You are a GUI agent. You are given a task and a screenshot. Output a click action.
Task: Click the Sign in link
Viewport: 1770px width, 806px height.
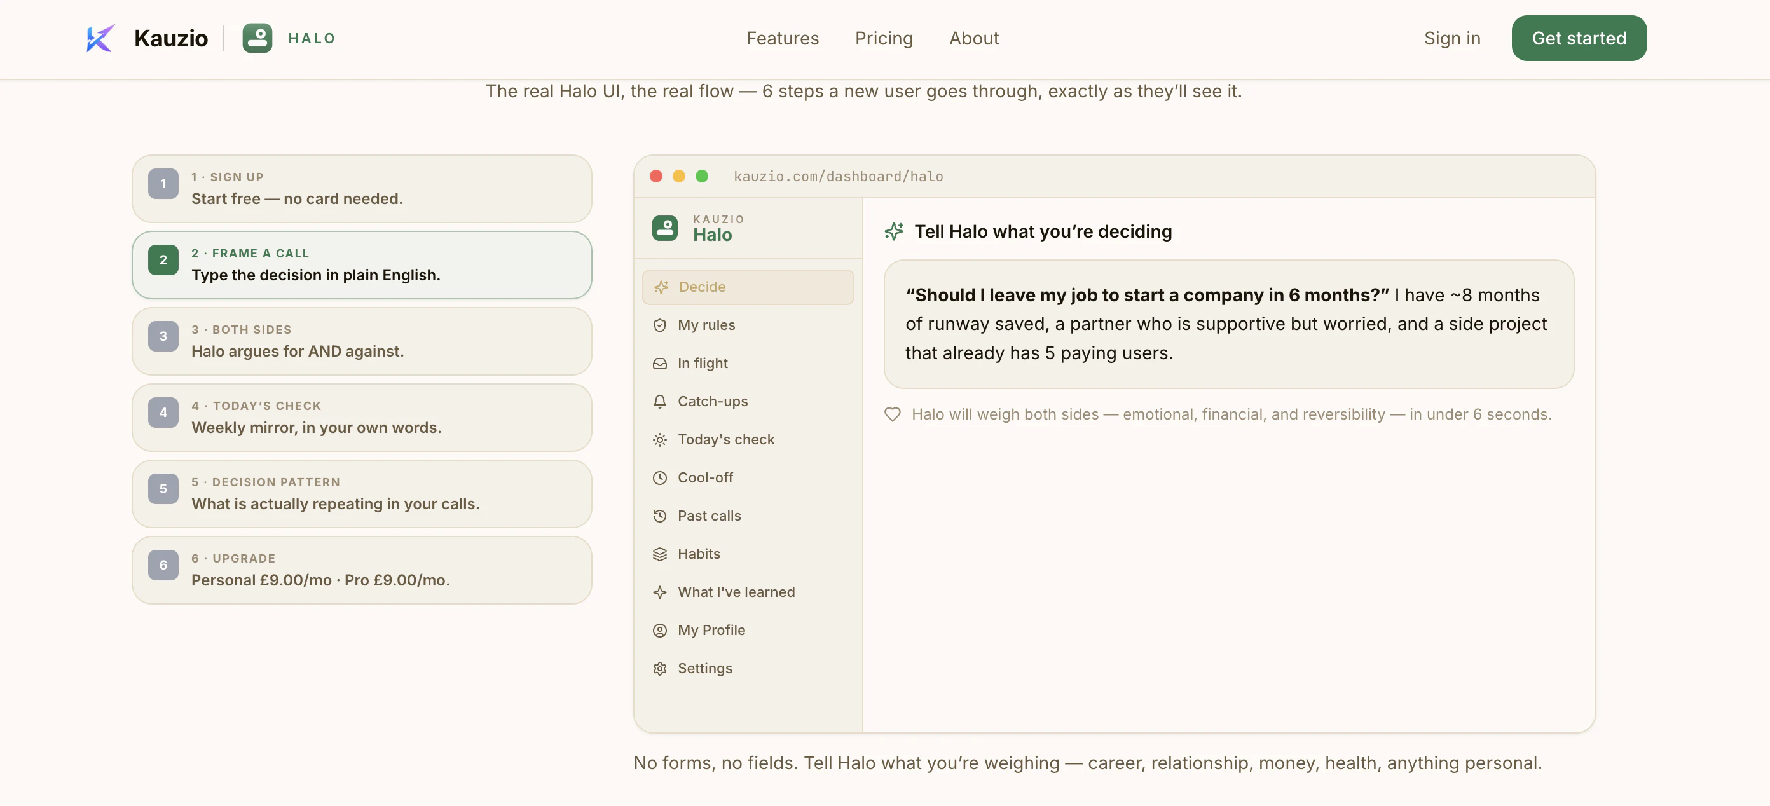coord(1452,39)
